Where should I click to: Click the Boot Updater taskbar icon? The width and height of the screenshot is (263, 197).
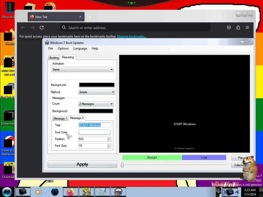click(x=118, y=192)
